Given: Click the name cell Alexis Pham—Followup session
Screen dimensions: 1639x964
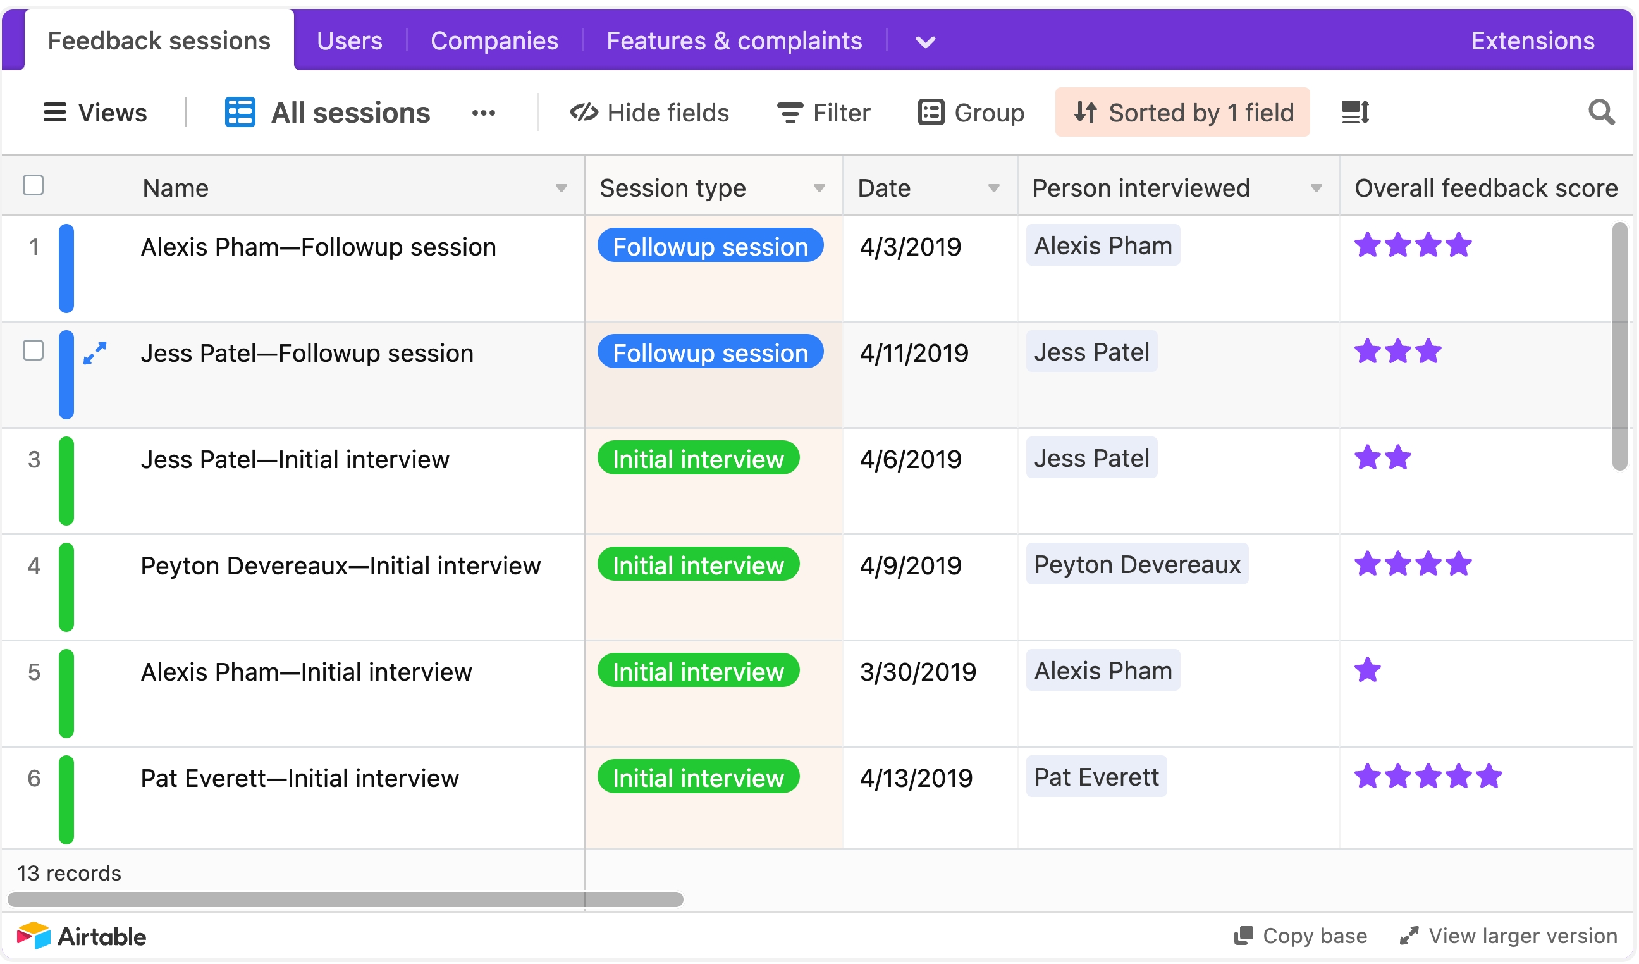Looking at the screenshot, I should [x=319, y=247].
